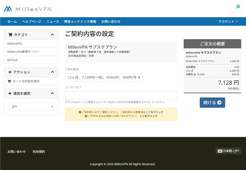The height and width of the screenshot is (170, 246).
Task: Open お問い合わせ in navigation bar
Action: pos(111,22)
